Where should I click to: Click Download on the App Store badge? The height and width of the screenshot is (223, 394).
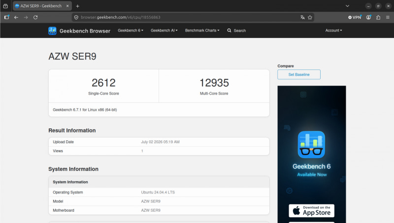click(x=311, y=211)
